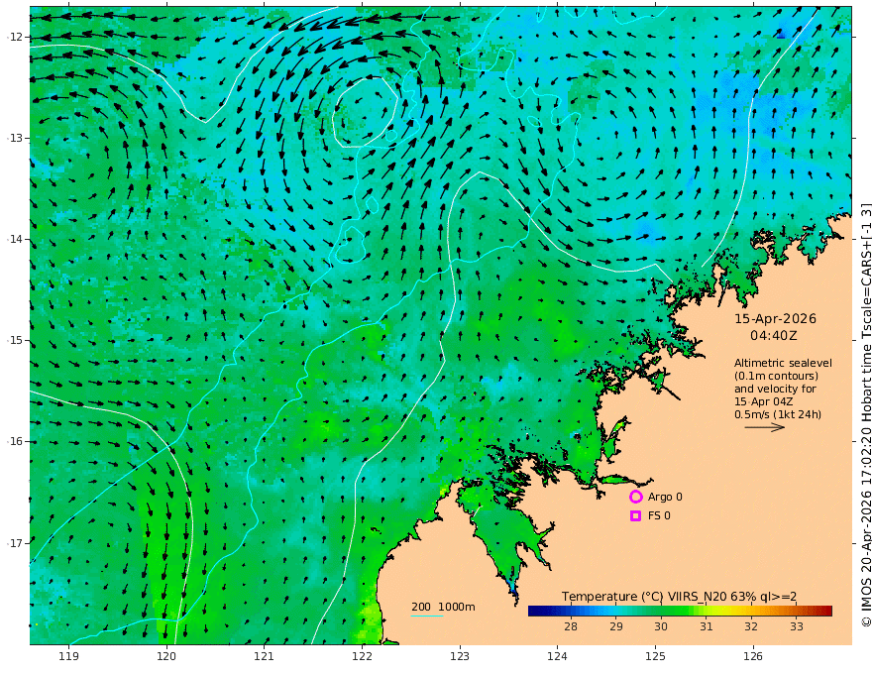This screenshot has height=674, width=872.
Task: Click the latitude -16 axis label
Action: 15,441
